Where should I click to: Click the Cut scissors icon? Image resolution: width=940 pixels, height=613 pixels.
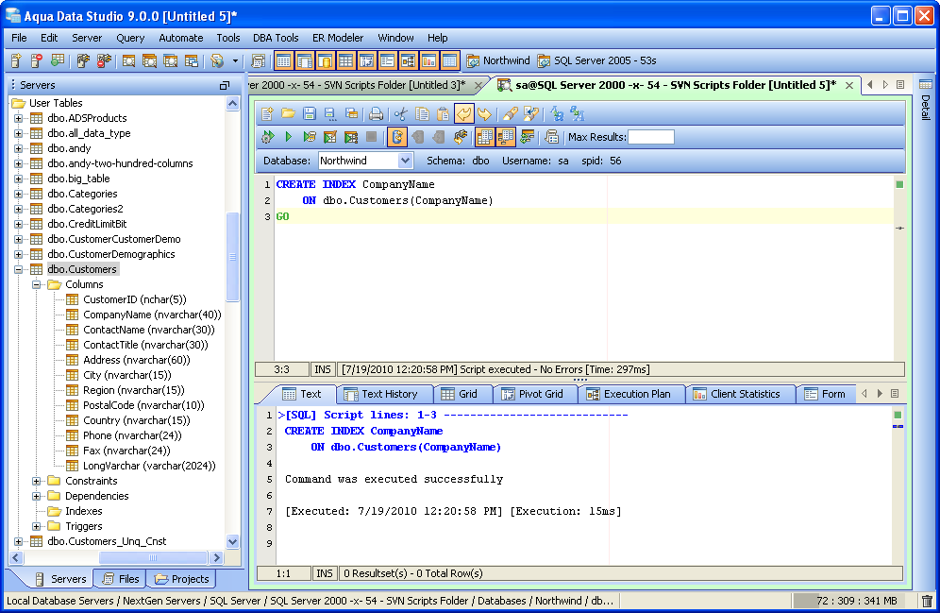pyautogui.click(x=401, y=113)
